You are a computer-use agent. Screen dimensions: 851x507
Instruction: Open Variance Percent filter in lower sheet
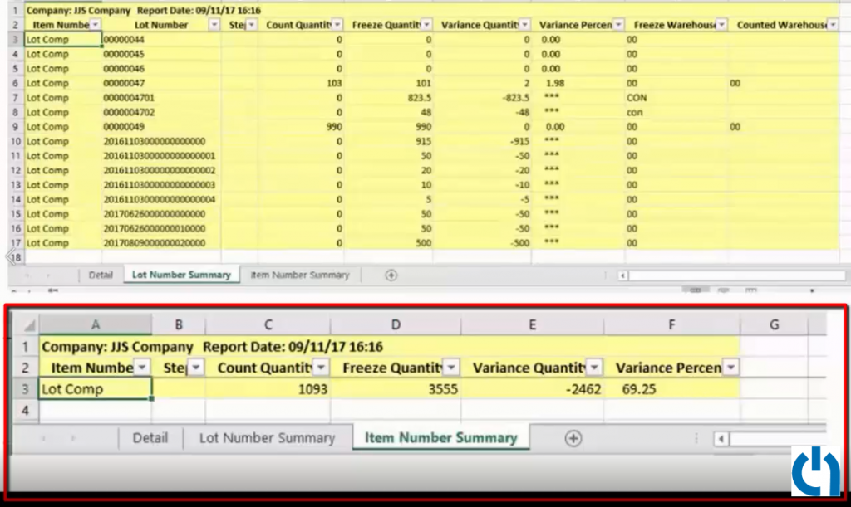(731, 368)
